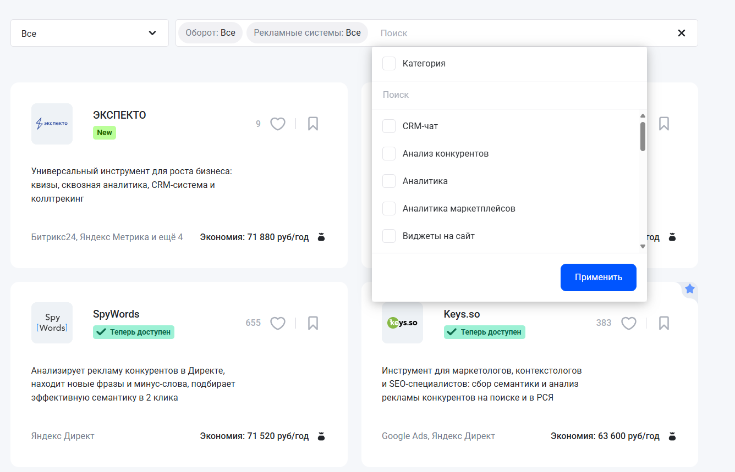Open the Оборот: Все filter
Image resolution: width=735 pixels, height=472 pixels.
pyautogui.click(x=210, y=32)
